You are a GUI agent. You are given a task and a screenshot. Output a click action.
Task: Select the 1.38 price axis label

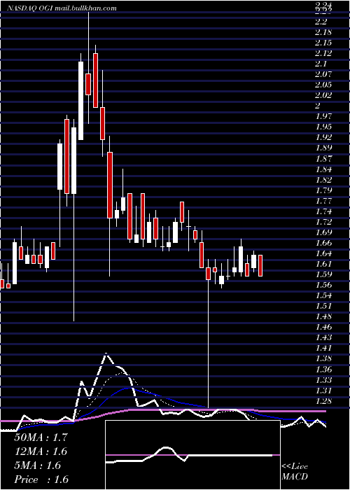[323, 358]
